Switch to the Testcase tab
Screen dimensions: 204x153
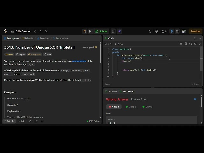click(x=111, y=91)
